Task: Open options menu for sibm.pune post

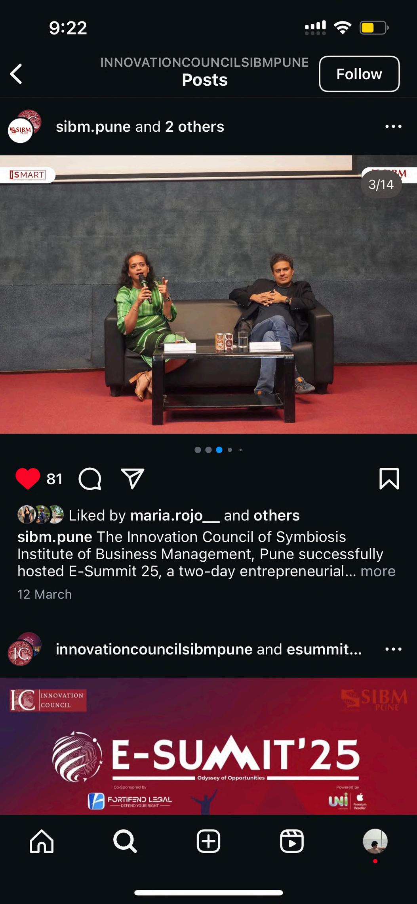Action: pyautogui.click(x=393, y=127)
